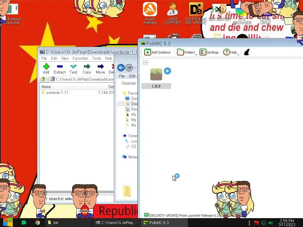Click the Add button in 7-Zip

point(46,69)
